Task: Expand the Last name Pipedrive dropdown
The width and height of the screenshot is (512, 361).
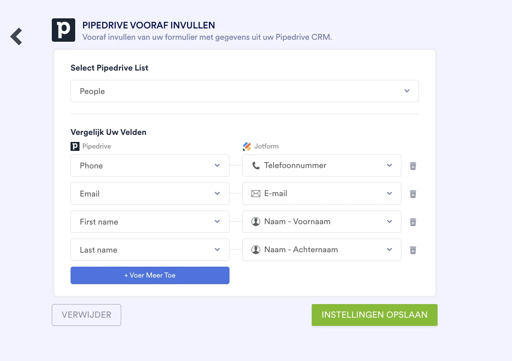Action: coord(217,250)
